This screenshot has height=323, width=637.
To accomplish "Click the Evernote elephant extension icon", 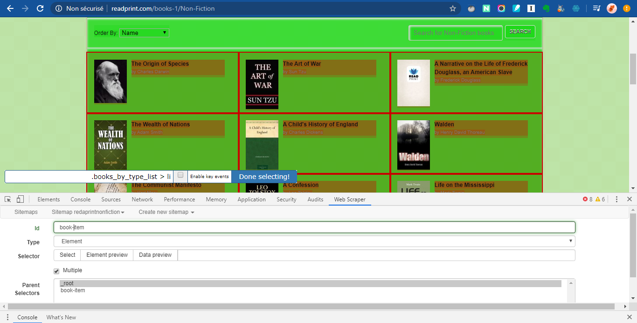I will tap(546, 8).
